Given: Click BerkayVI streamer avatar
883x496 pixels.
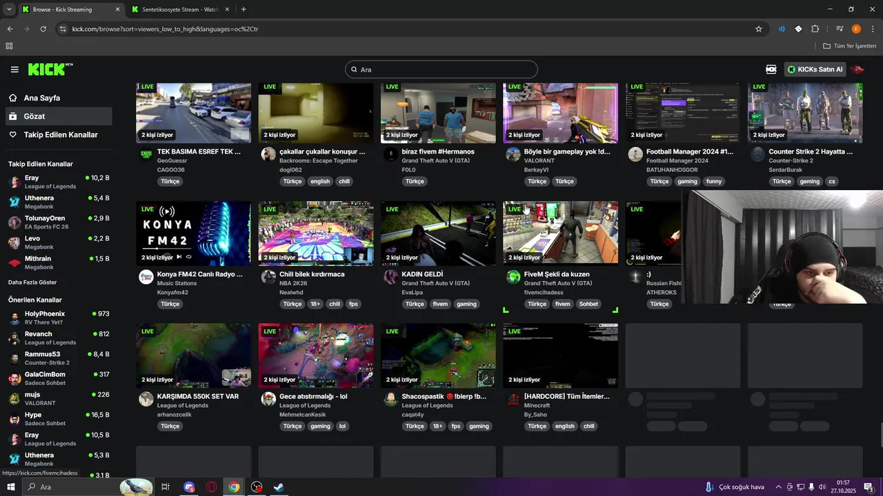Looking at the screenshot, I should (513, 154).
